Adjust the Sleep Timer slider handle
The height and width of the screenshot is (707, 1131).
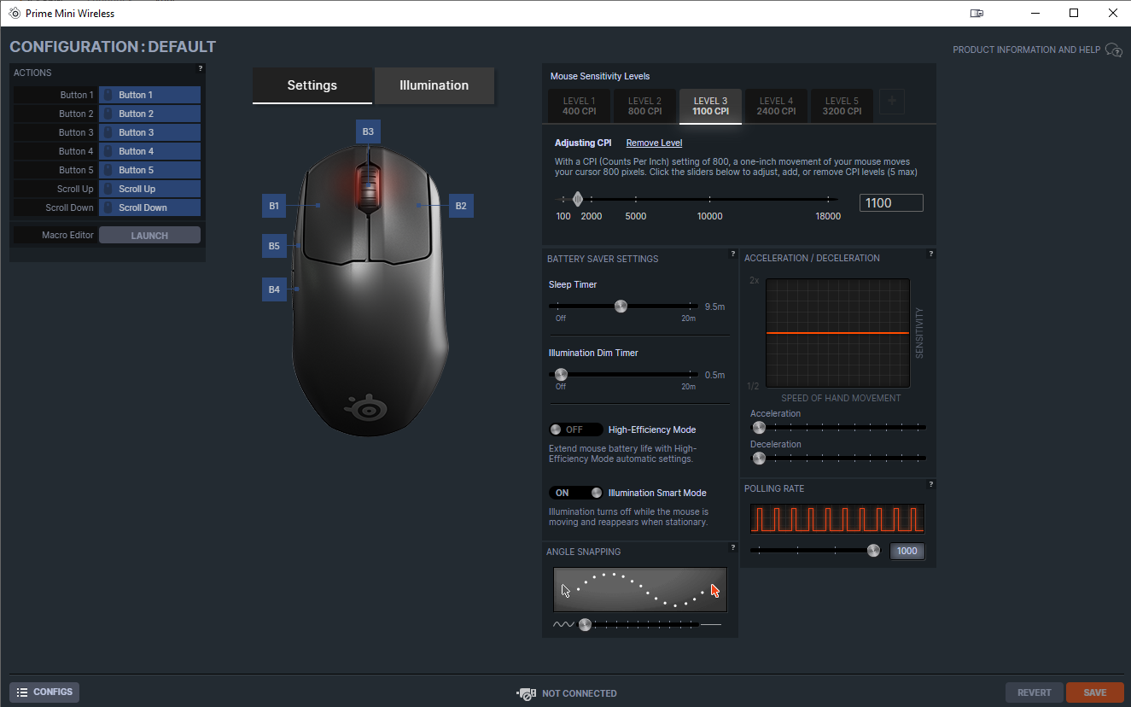[x=621, y=306]
